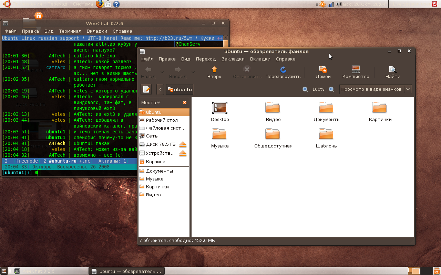Screen dimensions: 441x275
Task: Click the WeeChat input line
Action: coord(69,173)
